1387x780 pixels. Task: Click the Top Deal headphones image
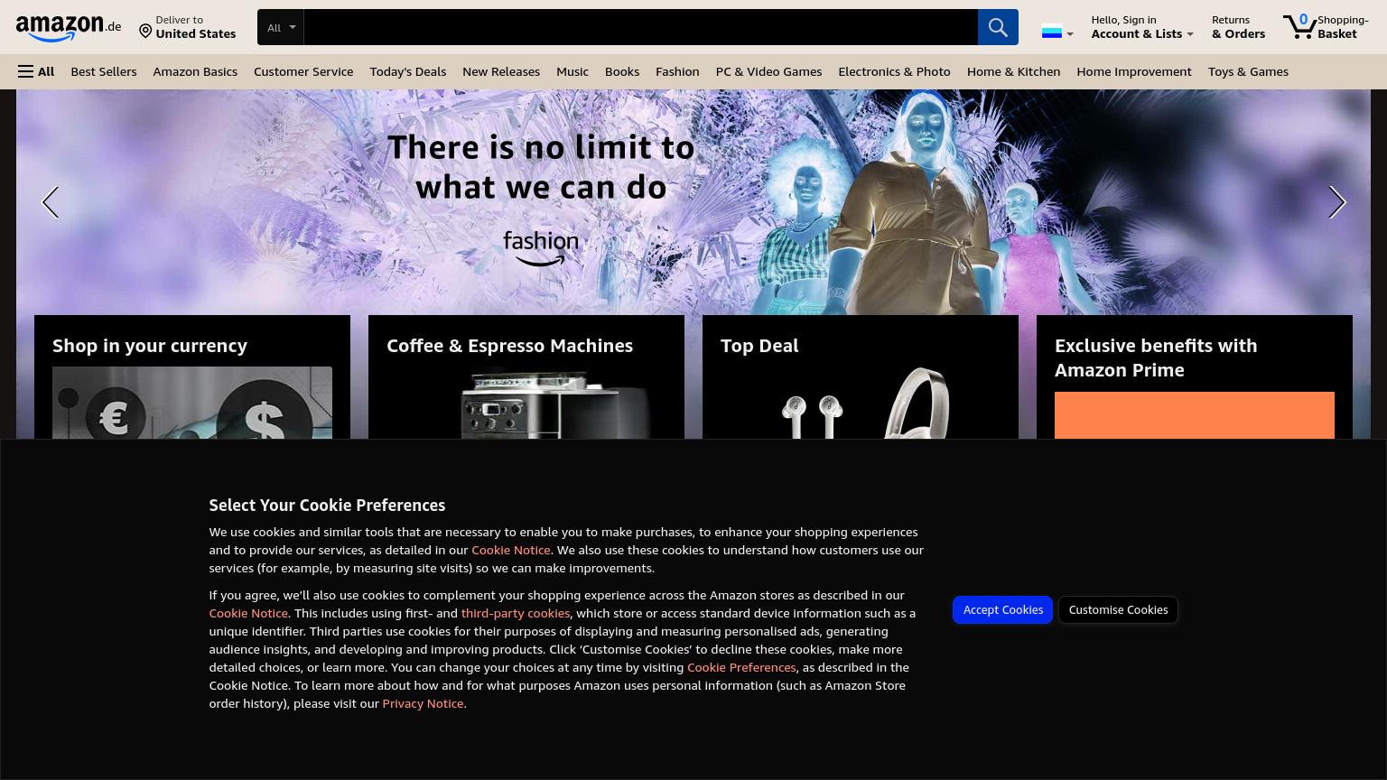861,403
